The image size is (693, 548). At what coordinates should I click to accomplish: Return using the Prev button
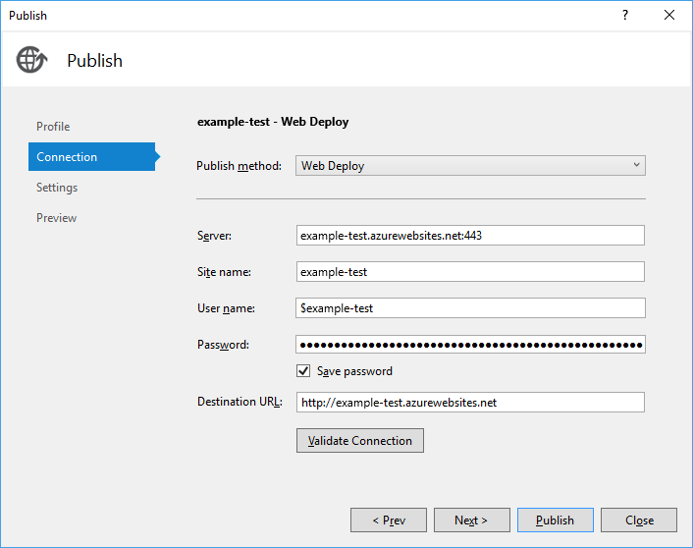pyautogui.click(x=389, y=521)
